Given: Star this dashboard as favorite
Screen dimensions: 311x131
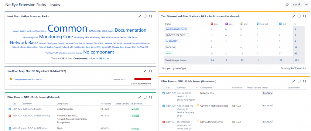Looking at the screenshot, I should (287, 5).
